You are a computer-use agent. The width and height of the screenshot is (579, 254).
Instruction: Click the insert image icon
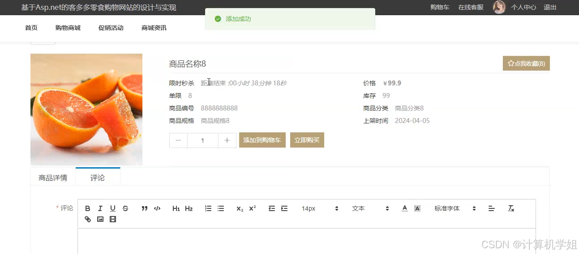point(100,219)
